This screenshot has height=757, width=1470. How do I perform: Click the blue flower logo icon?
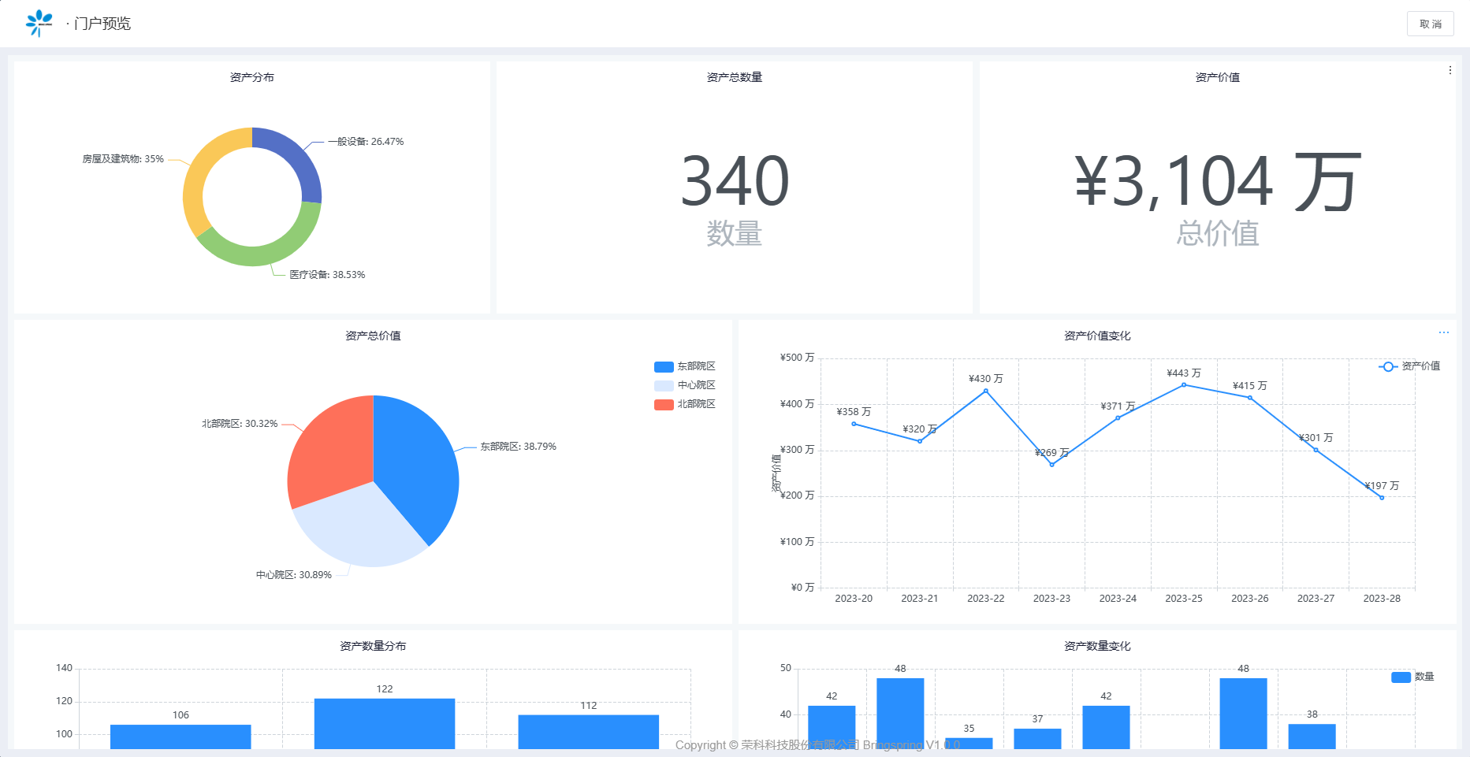click(x=39, y=24)
